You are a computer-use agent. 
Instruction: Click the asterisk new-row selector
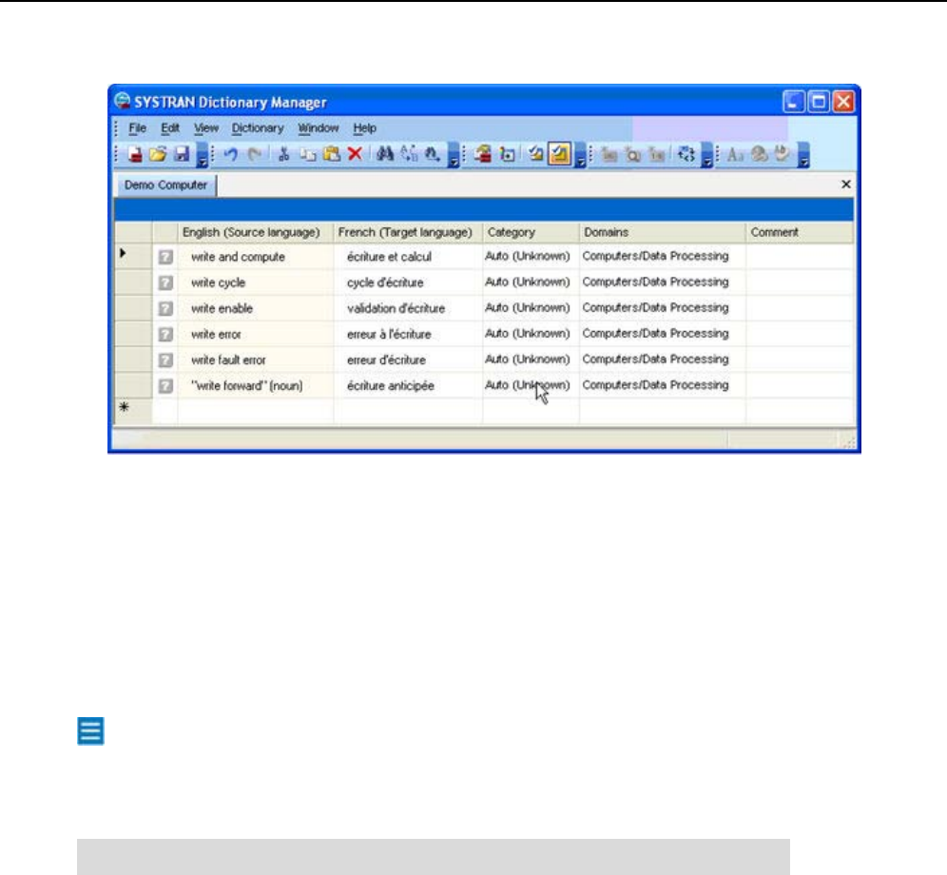[x=133, y=411]
